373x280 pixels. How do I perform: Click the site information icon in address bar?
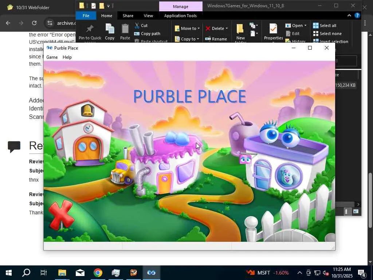coord(50,23)
